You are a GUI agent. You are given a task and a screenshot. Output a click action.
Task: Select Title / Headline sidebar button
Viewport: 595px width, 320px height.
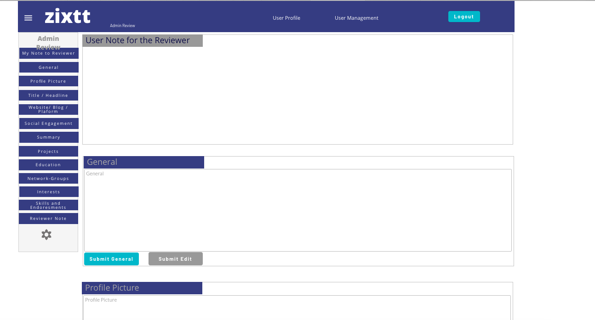click(48, 95)
